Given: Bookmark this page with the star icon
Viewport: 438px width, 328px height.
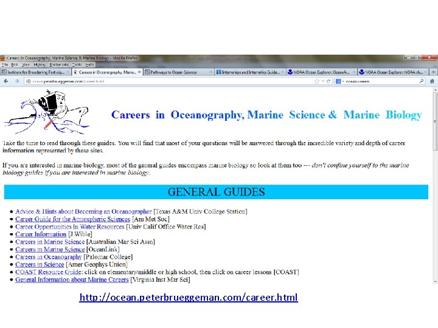Looking at the screenshot, I should (316, 81).
